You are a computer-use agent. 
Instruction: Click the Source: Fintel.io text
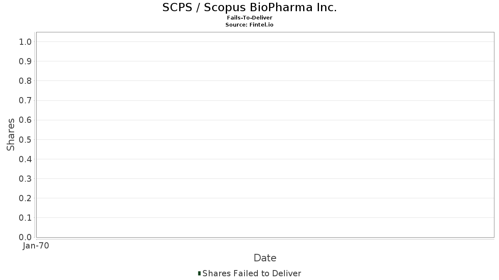point(249,25)
